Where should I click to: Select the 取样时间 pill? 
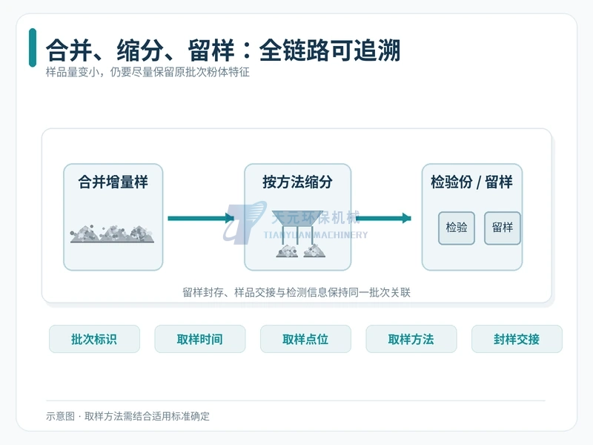click(199, 339)
